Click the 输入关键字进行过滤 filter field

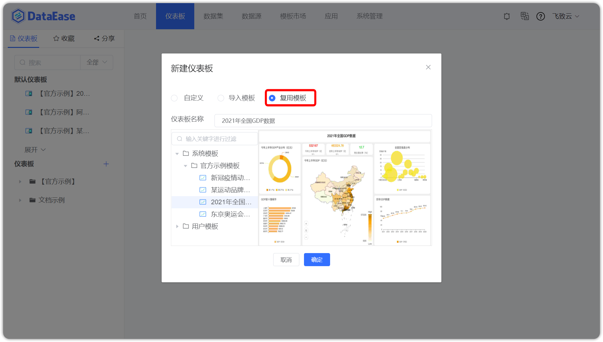[214, 139]
